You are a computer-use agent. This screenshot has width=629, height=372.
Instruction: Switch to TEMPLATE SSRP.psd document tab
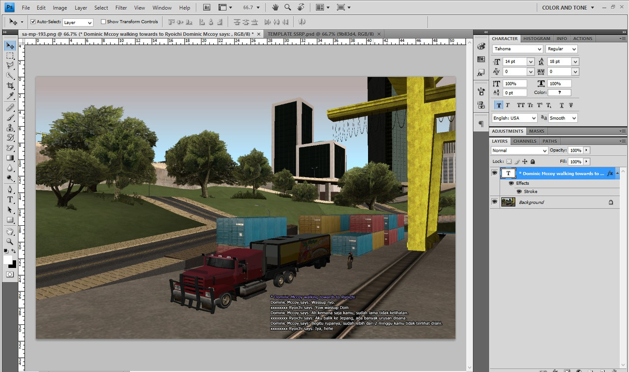click(321, 34)
